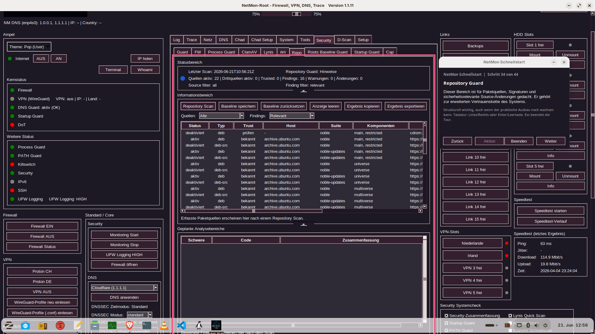The width and height of the screenshot is (595, 334).
Task: Open the DNSSEC Modus standard dropdown
Action: point(140,315)
